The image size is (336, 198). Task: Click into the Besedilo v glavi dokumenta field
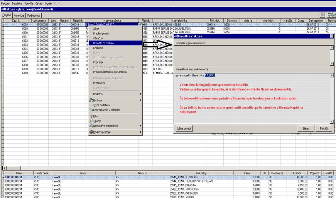pos(252,56)
